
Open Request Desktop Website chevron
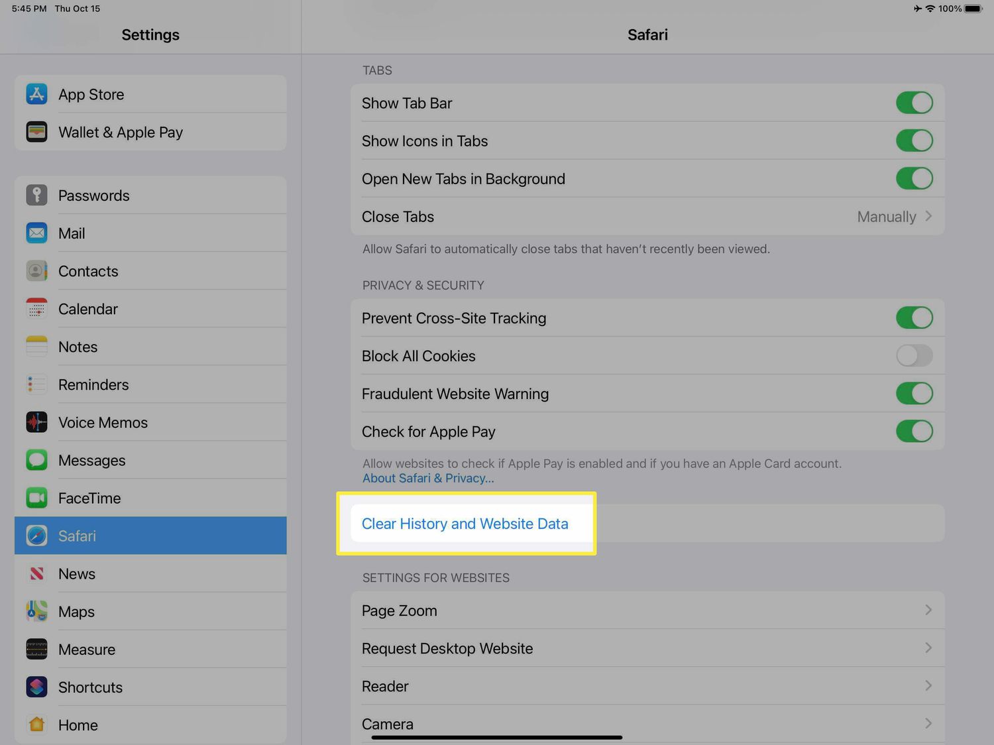pos(928,648)
